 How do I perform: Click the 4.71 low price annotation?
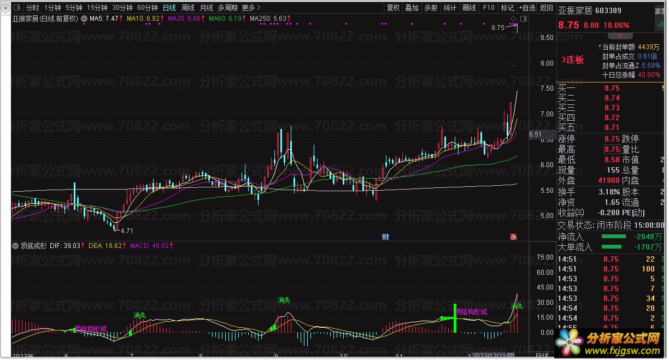(126, 231)
